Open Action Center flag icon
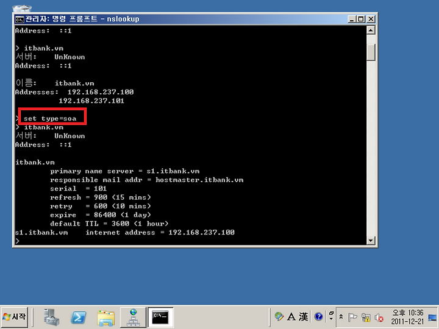The height and width of the screenshot is (329, 439). pyautogui.click(x=352, y=317)
